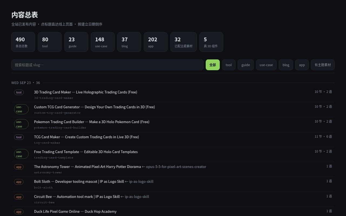Click the 37 blog stat card

tap(129, 42)
